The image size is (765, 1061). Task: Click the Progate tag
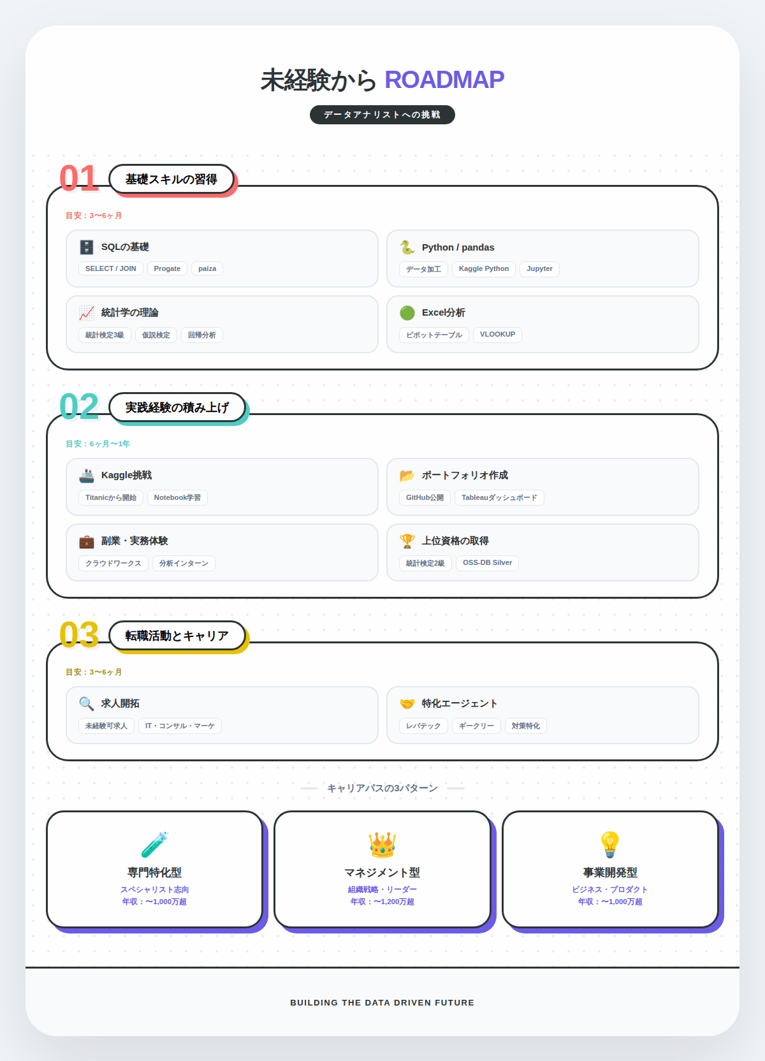pos(167,268)
